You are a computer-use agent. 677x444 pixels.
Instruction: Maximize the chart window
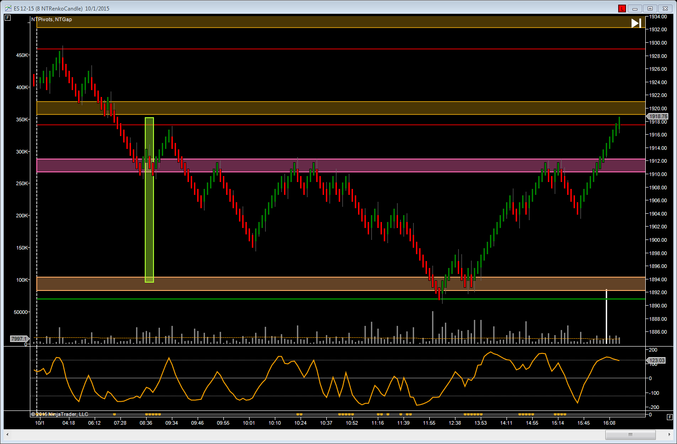[x=650, y=8]
